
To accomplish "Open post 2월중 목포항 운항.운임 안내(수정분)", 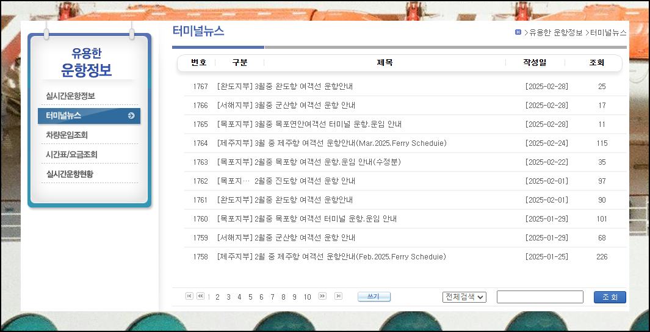I will [328, 162].
